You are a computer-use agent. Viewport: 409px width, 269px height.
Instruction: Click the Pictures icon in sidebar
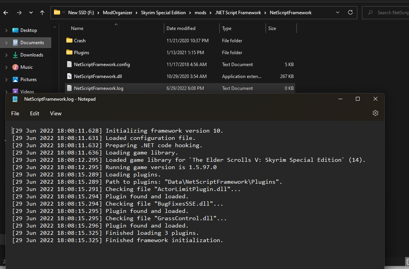point(15,79)
